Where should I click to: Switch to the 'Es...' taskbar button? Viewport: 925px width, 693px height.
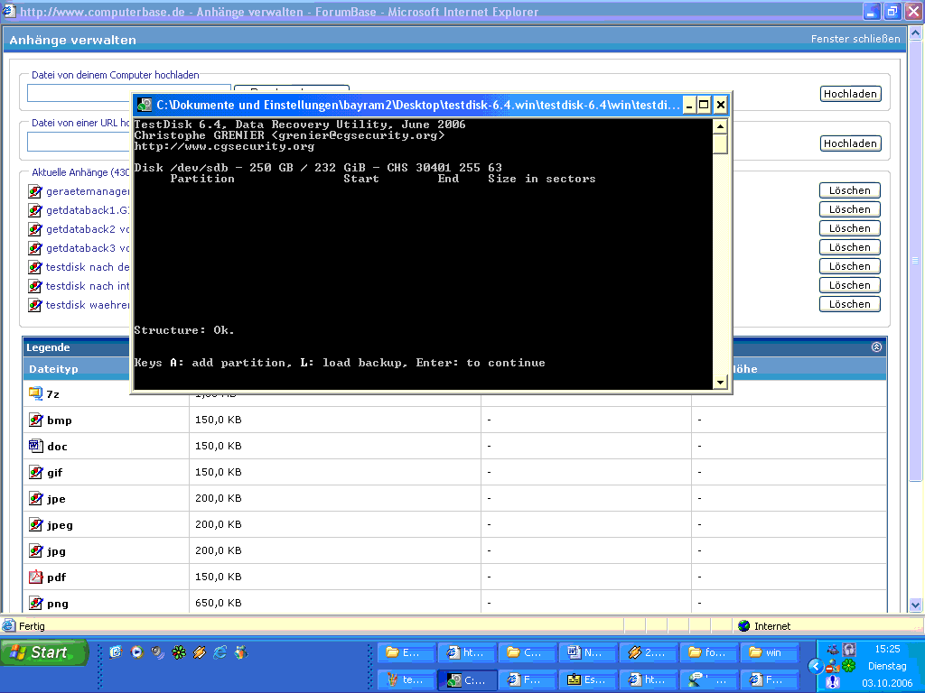click(x=587, y=679)
